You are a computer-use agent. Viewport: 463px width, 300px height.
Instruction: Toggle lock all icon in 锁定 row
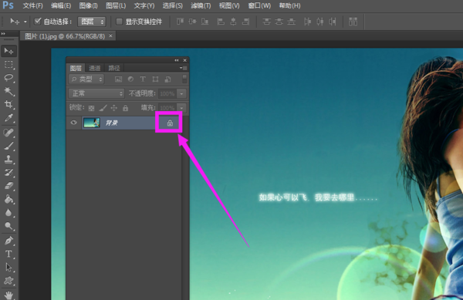coord(126,108)
